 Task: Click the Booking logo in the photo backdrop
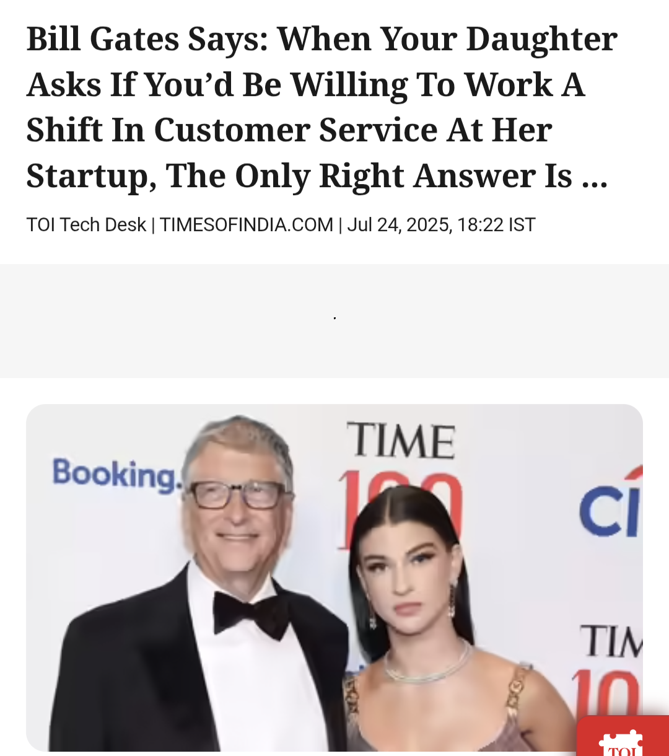point(115,475)
